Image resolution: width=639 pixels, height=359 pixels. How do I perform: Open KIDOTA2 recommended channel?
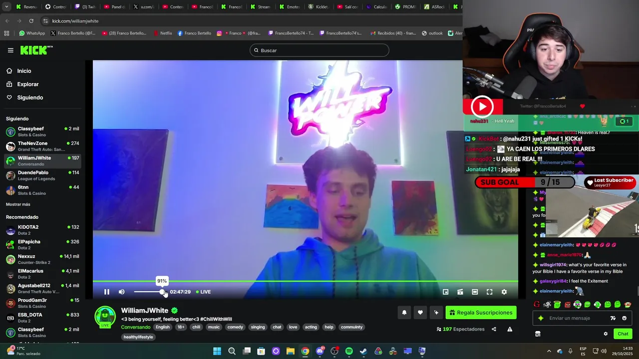[x=42, y=230]
